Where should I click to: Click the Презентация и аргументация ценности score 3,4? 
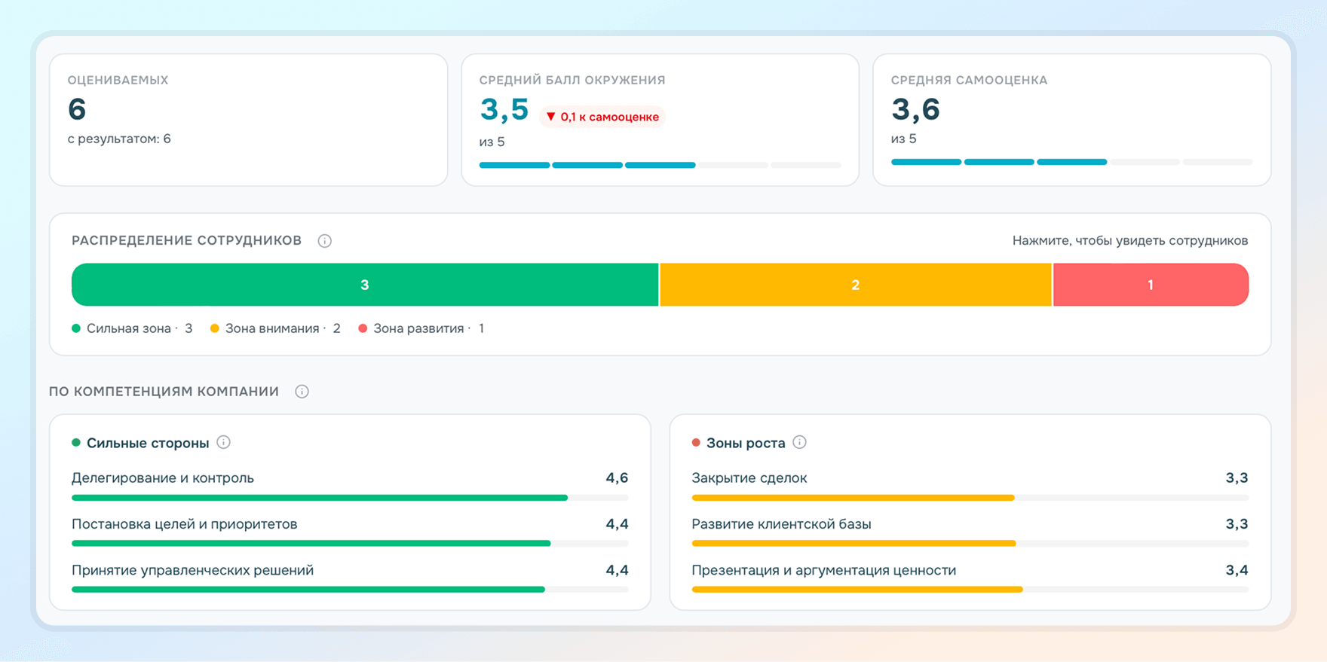point(1237,570)
